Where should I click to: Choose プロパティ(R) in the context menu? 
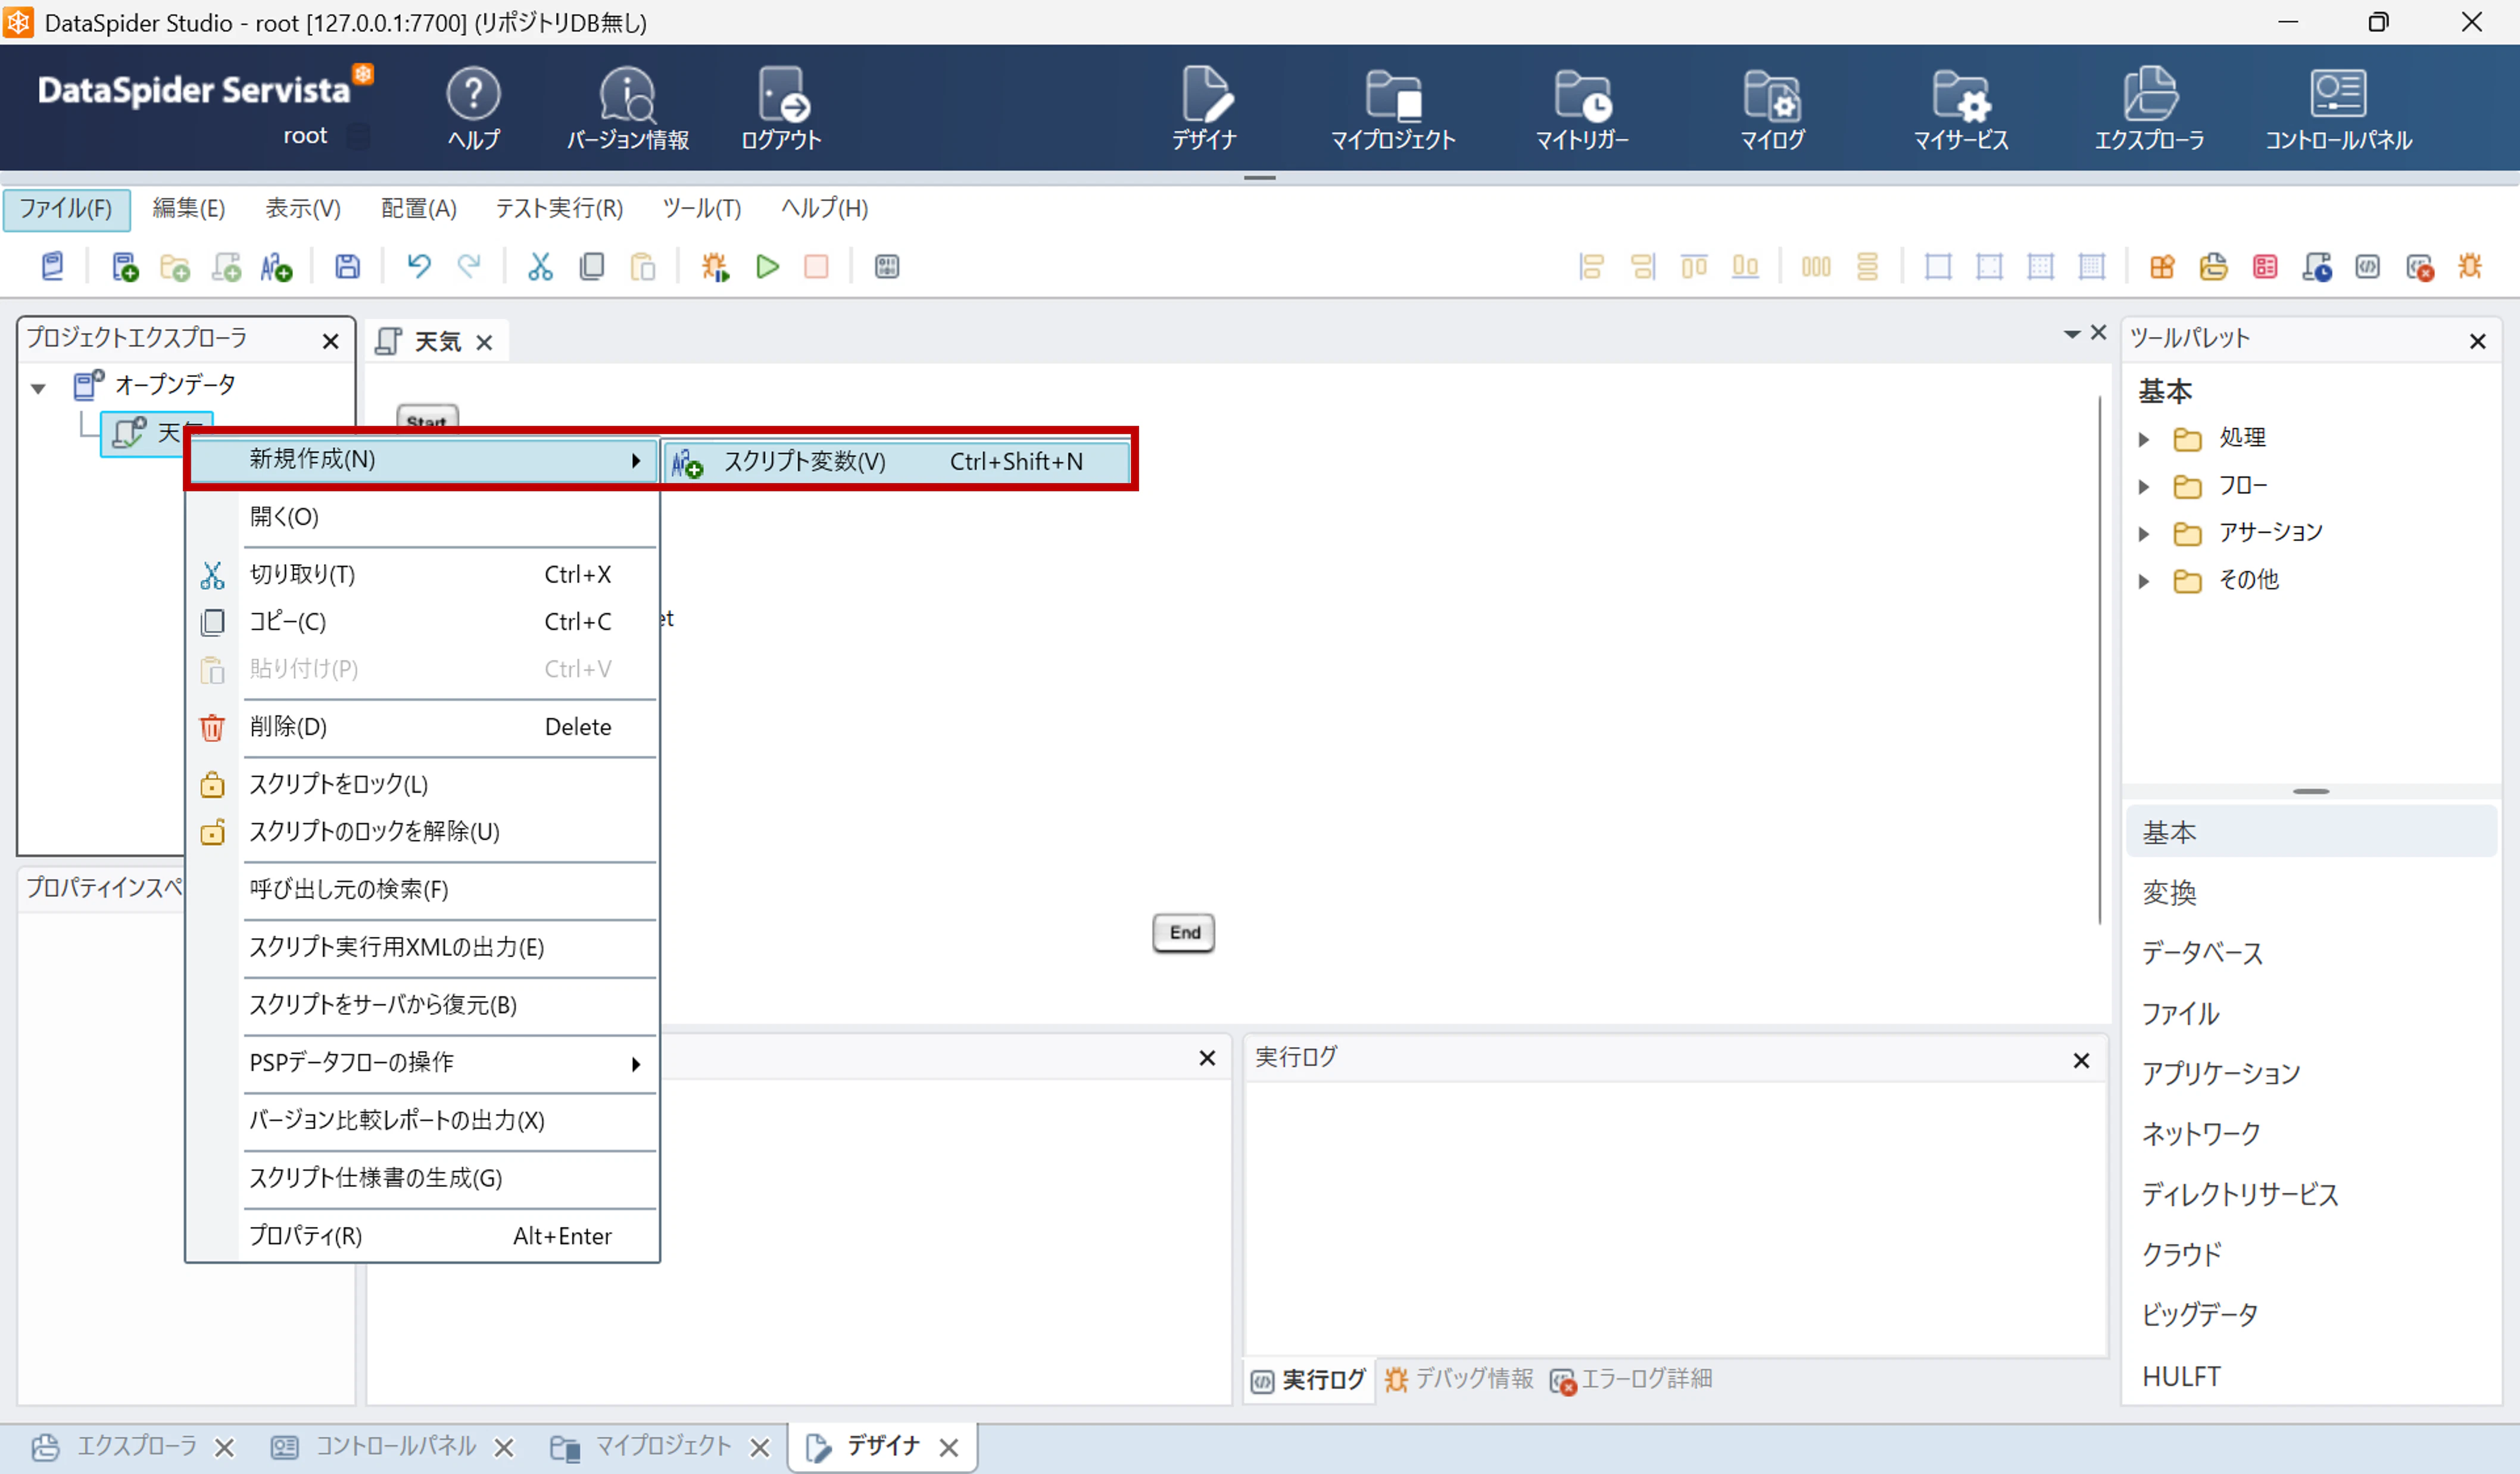(x=422, y=1236)
